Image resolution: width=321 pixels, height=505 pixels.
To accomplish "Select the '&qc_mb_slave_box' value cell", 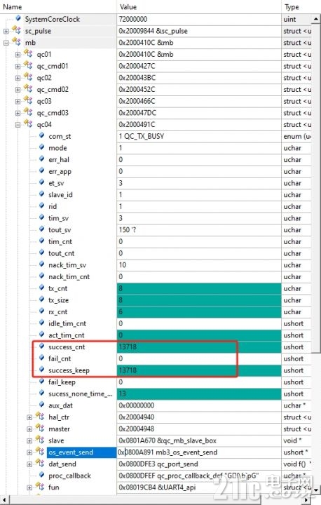I will click(x=199, y=440).
